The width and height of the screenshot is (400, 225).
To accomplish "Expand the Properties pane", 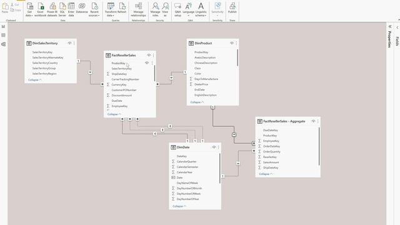I will (x=390, y=26).
